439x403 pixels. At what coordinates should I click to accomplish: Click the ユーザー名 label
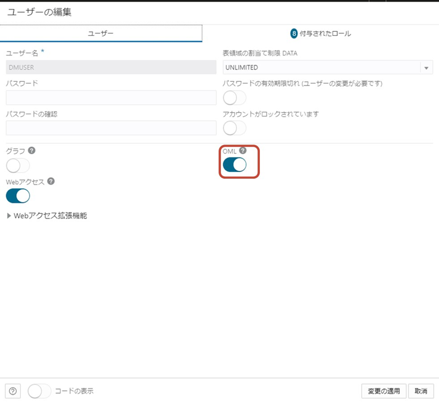[x=22, y=53]
